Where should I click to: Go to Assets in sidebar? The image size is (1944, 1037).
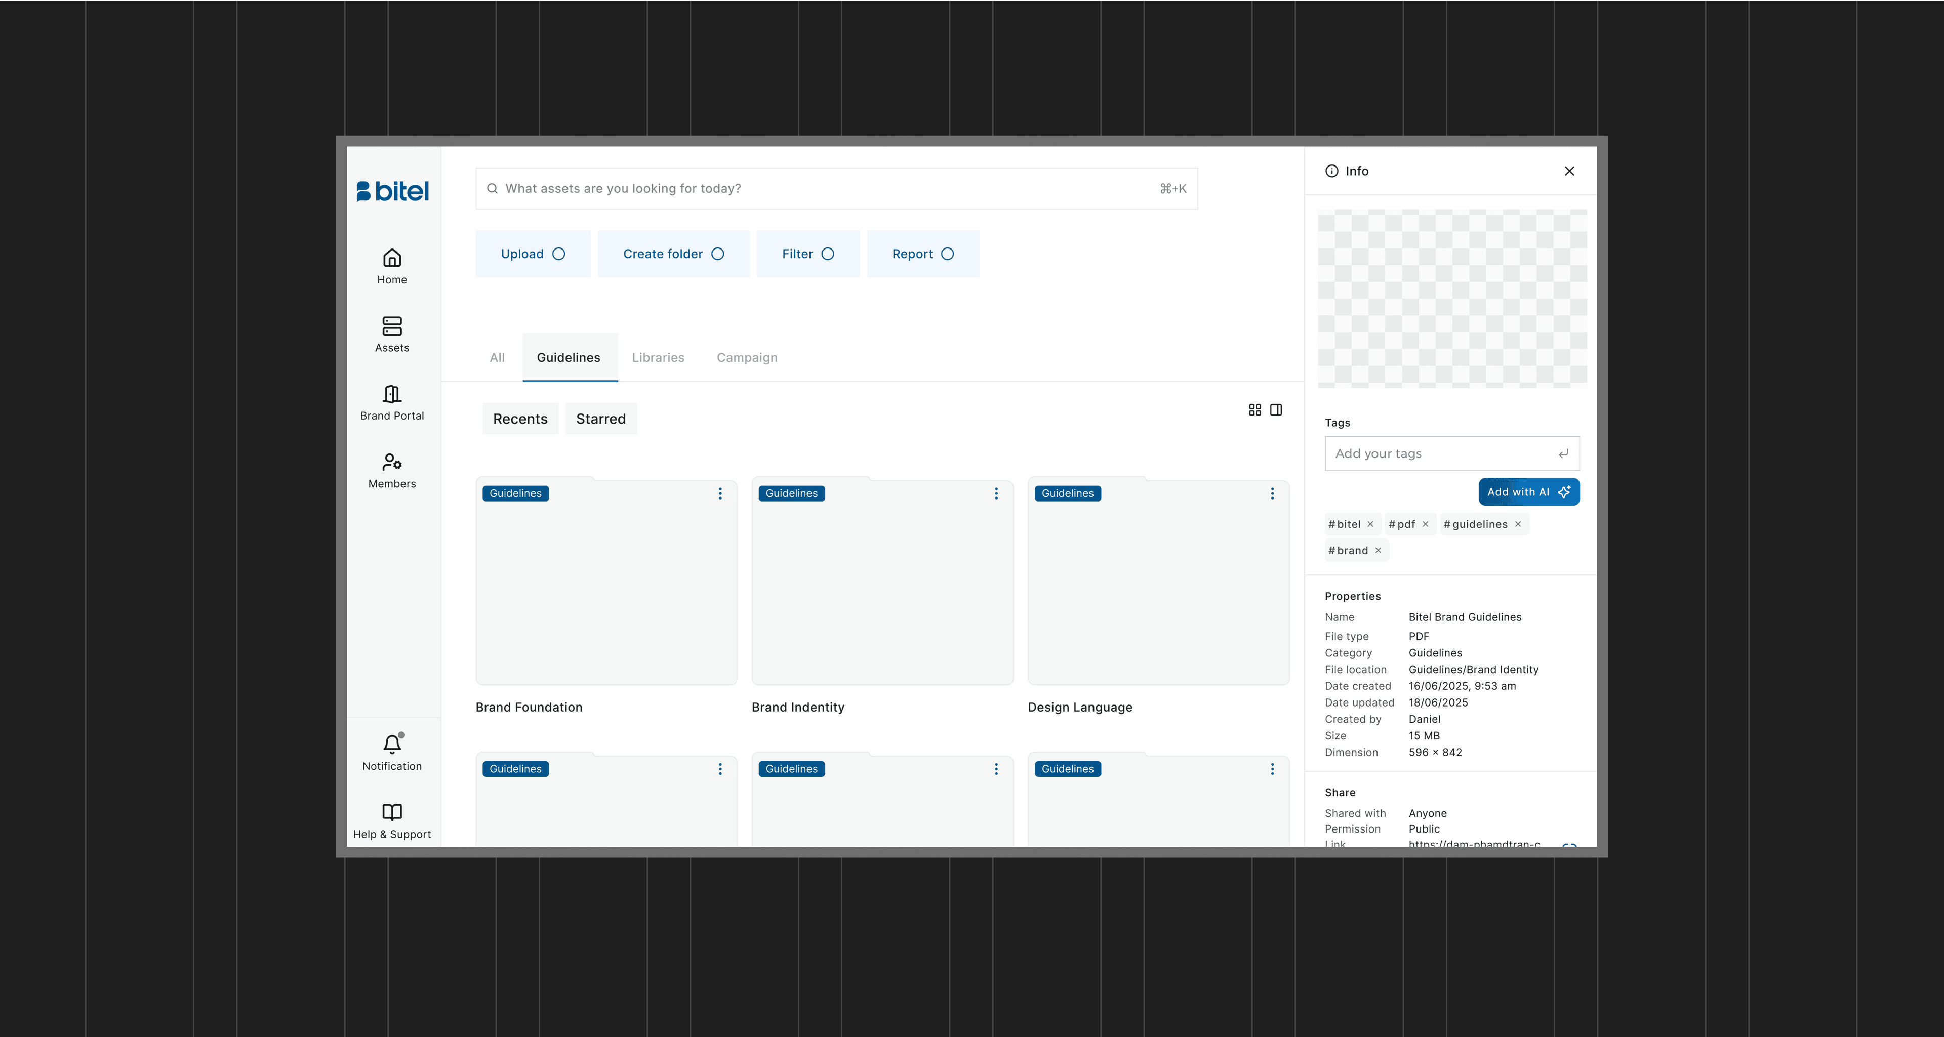392,326
